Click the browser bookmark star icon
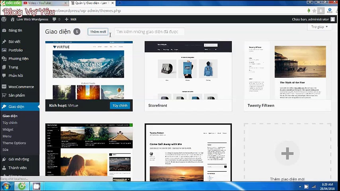This screenshot has width=340, height=191. [x=315, y=11]
